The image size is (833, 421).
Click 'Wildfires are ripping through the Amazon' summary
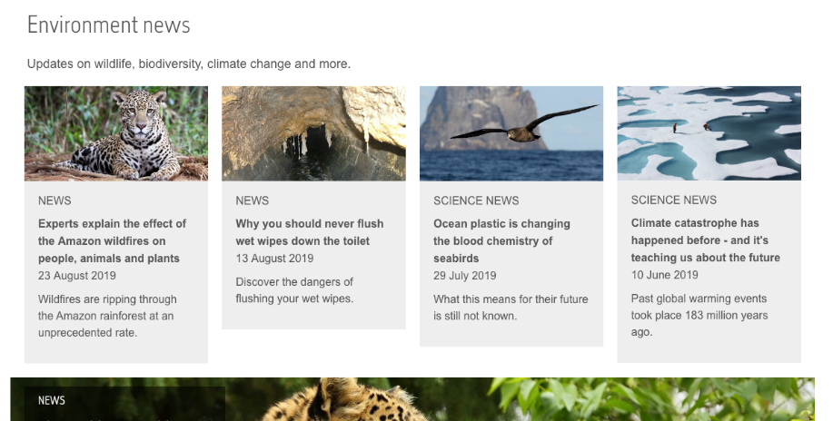pos(107,316)
